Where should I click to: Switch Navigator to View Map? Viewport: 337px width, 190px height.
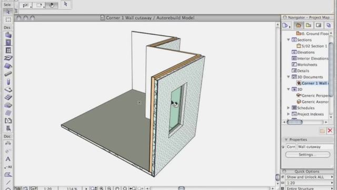[x=309, y=25]
